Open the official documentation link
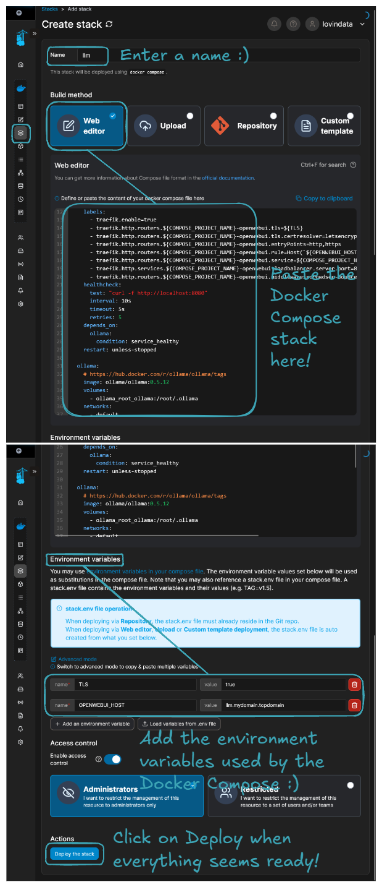This screenshot has height=887, width=382. pyautogui.click(x=228, y=178)
